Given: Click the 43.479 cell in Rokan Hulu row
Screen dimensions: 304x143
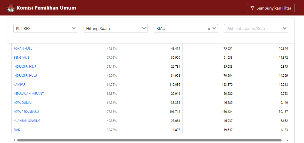Looking at the screenshot, I should pyautogui.click(x=151, y=48).
